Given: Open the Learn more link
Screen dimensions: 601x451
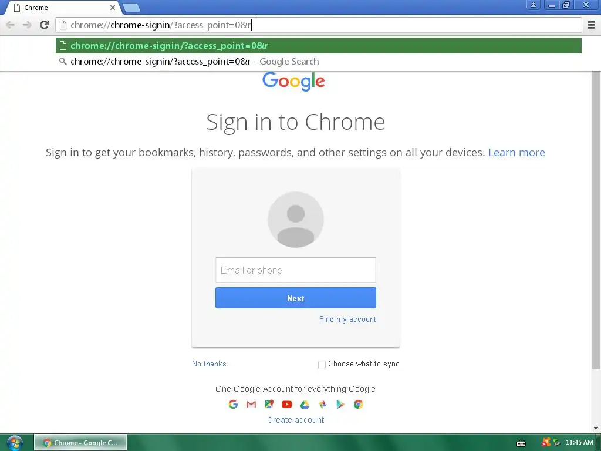Looking at the screenshot, I should coord(516,153).
